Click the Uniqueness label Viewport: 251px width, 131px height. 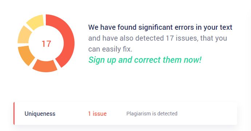click(40, 114)
